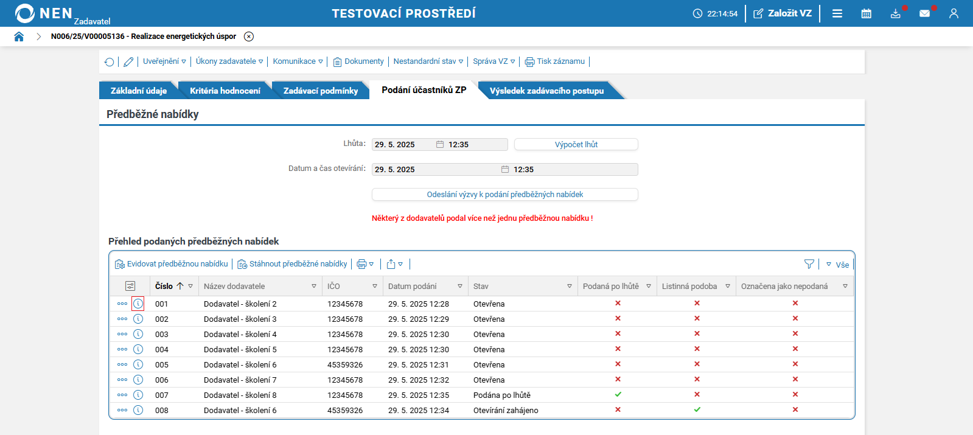The width and height of the screenshot is (973, 435).
Task: Open user profile icon
Action: pyautogui.click(x=954, y=13)
